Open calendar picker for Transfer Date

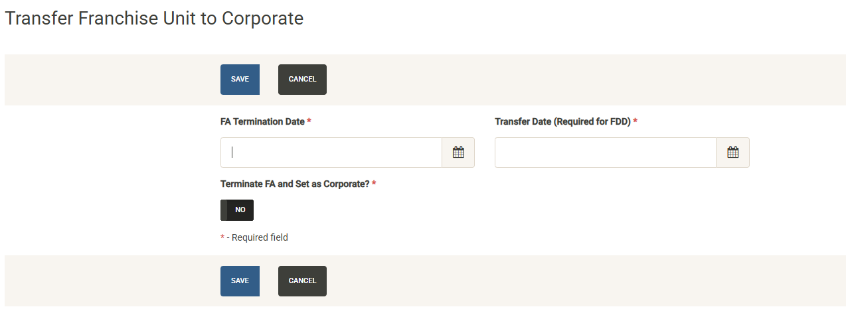coord(732,153)
